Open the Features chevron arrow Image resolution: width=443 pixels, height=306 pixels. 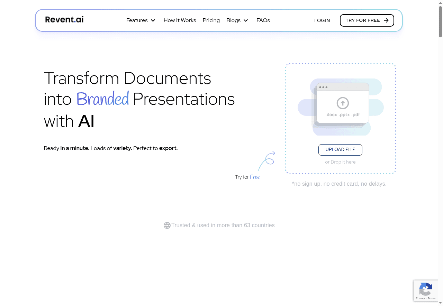(x=153, y=20)
